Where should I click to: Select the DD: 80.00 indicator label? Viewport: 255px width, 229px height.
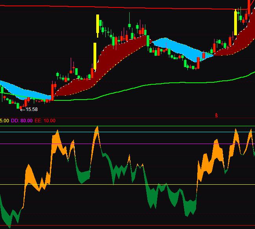coord(22,121)
